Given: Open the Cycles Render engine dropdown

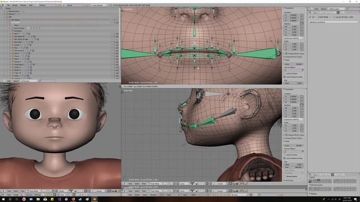Looking at the screenshot, I should click(99, 5).
